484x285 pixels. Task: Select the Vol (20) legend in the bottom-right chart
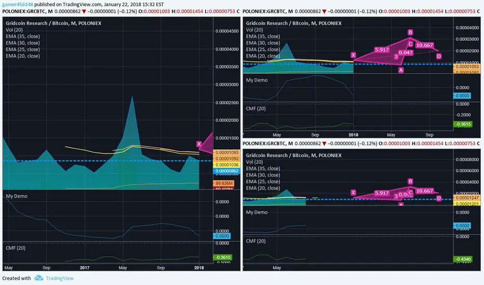[254, 162]
